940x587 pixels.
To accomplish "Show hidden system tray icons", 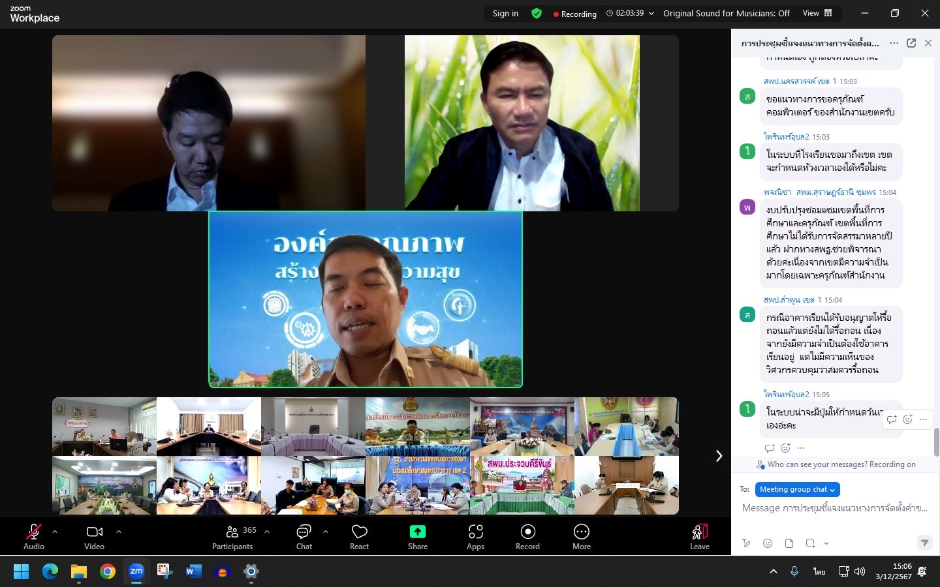I will click(x=774, y=571).
